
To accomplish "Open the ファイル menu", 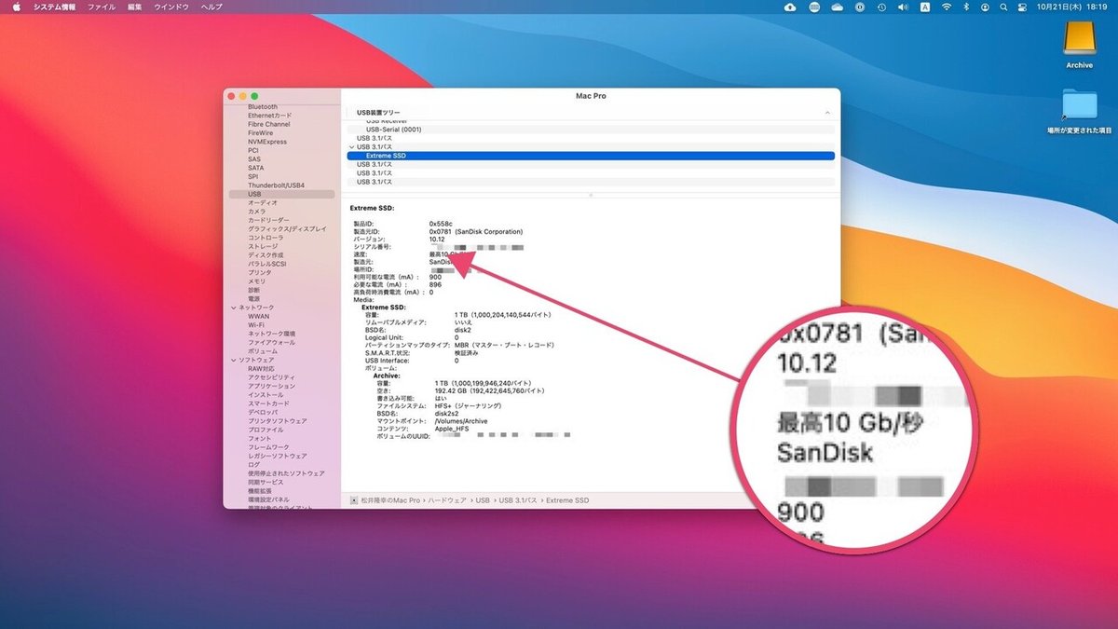I will click(x=102, y=7).
